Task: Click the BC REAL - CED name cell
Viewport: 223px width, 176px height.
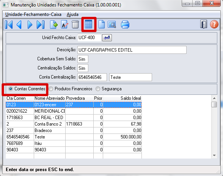Action: pyautogui.click(x=49, y=118)
